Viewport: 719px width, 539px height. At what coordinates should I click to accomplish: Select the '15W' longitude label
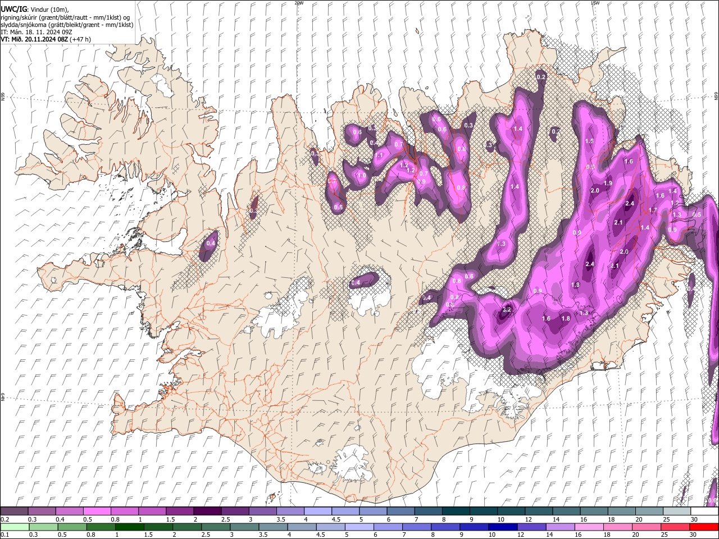594,3
